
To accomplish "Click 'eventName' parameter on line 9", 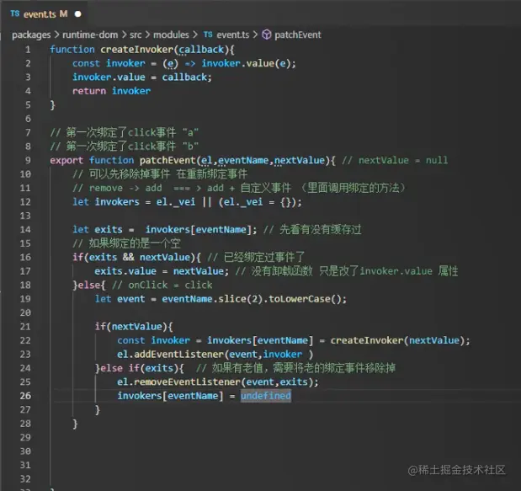I will click(x=243, y=160).
